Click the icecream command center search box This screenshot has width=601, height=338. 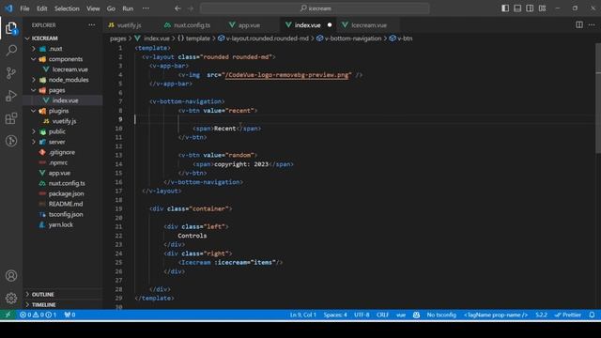tap(315, 8)
